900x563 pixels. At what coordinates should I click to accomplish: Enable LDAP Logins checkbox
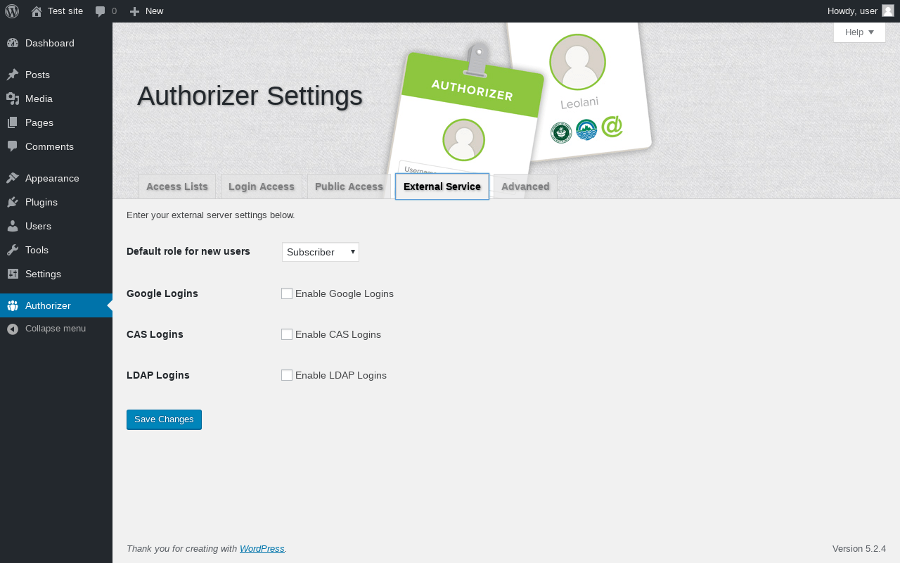pyautogui.click(x=287, y=375)
